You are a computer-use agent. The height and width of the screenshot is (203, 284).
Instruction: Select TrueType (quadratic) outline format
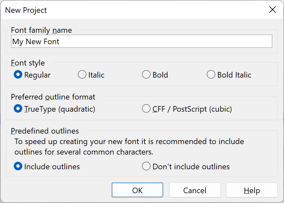pyautogui.click(x=18, y=109)
